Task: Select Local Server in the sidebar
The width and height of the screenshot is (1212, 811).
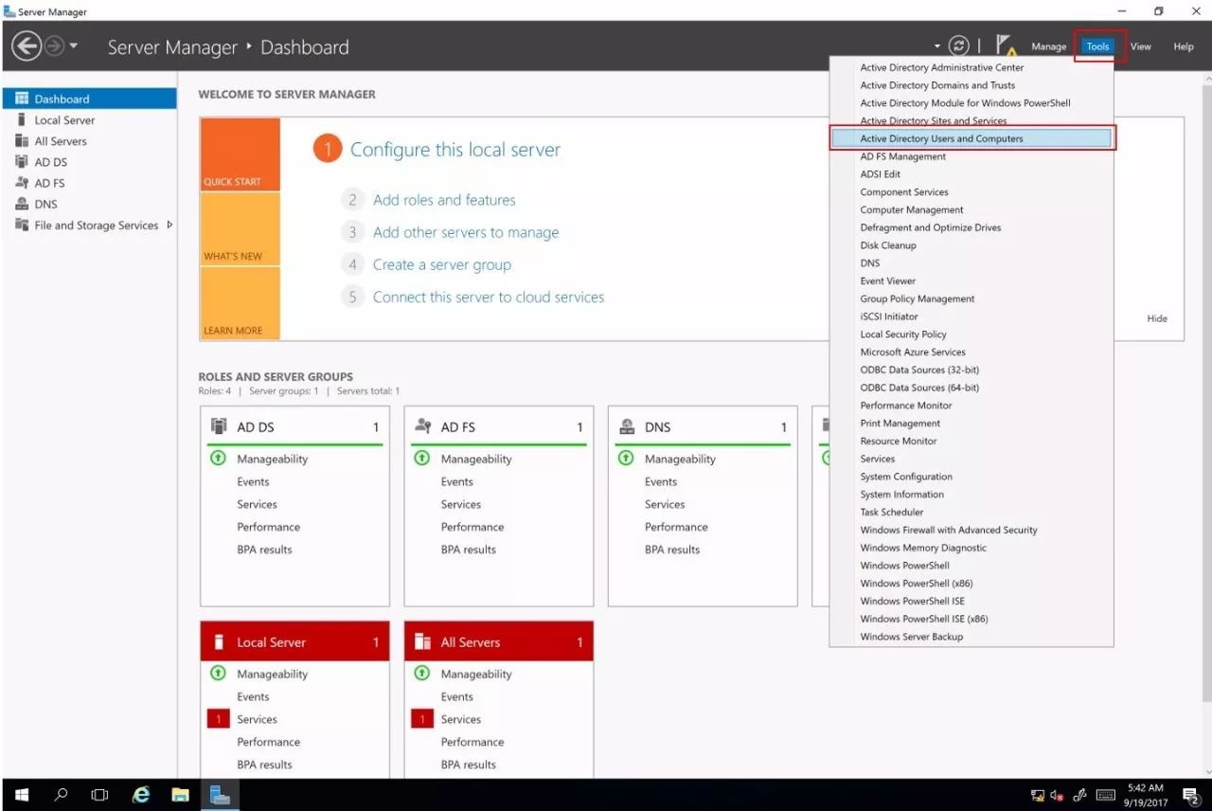Action: click(x=89, y=120)
